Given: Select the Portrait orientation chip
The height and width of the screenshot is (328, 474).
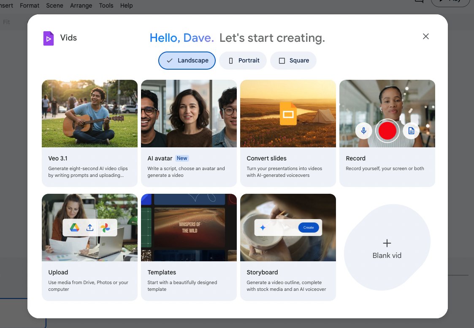Looking at the screenshot, I should 243,60.
